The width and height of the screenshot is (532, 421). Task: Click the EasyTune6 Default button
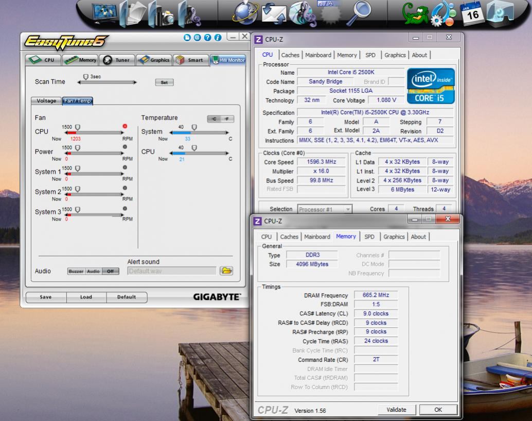click(x=127, y=297)
